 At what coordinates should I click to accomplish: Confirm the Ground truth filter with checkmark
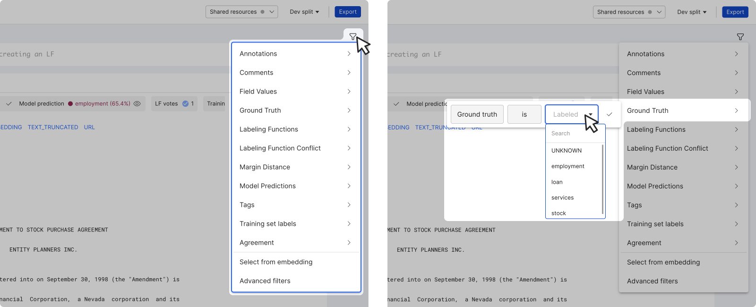coord(610,114)
